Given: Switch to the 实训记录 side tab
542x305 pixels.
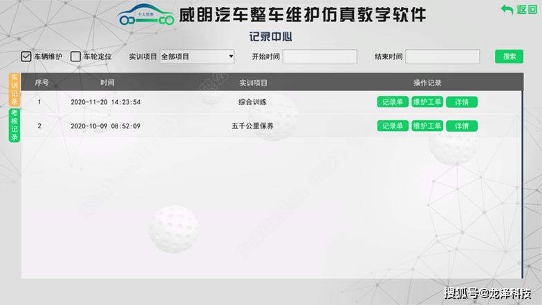Looking at the screenshot, I should (14, 90).
